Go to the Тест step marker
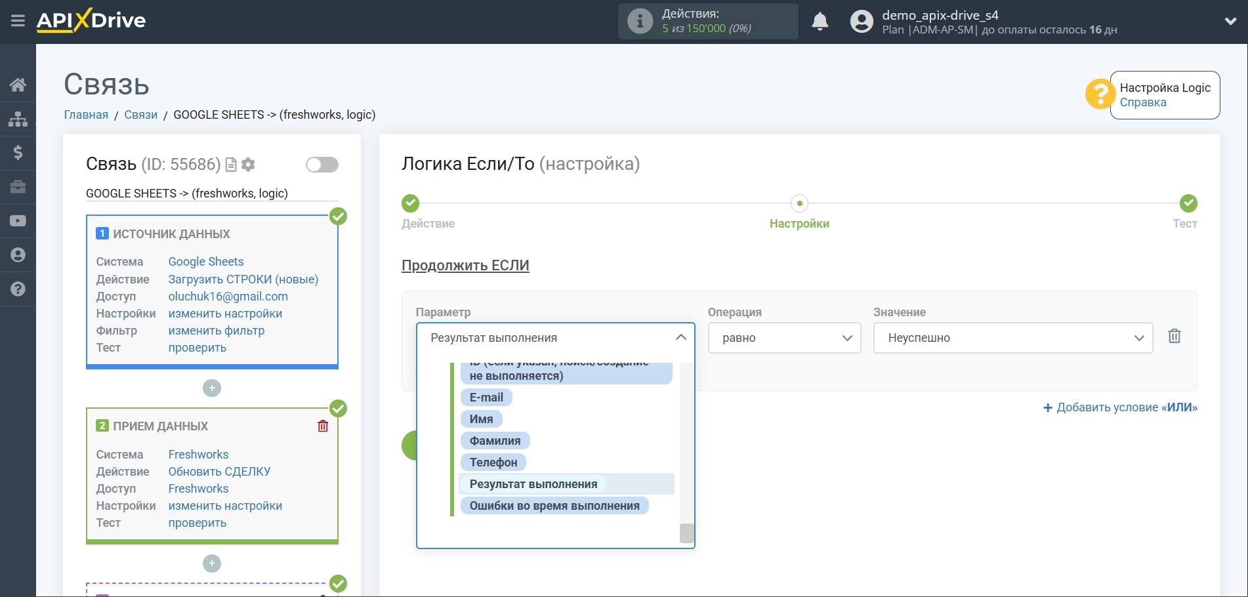Viewport: 1248px width, 597px height. (1188, 203)
